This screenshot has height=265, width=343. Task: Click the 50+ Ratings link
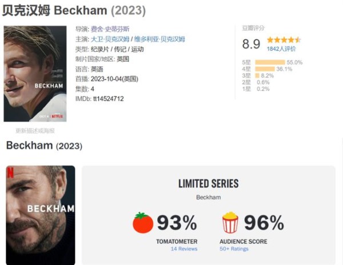coord(234,249)
